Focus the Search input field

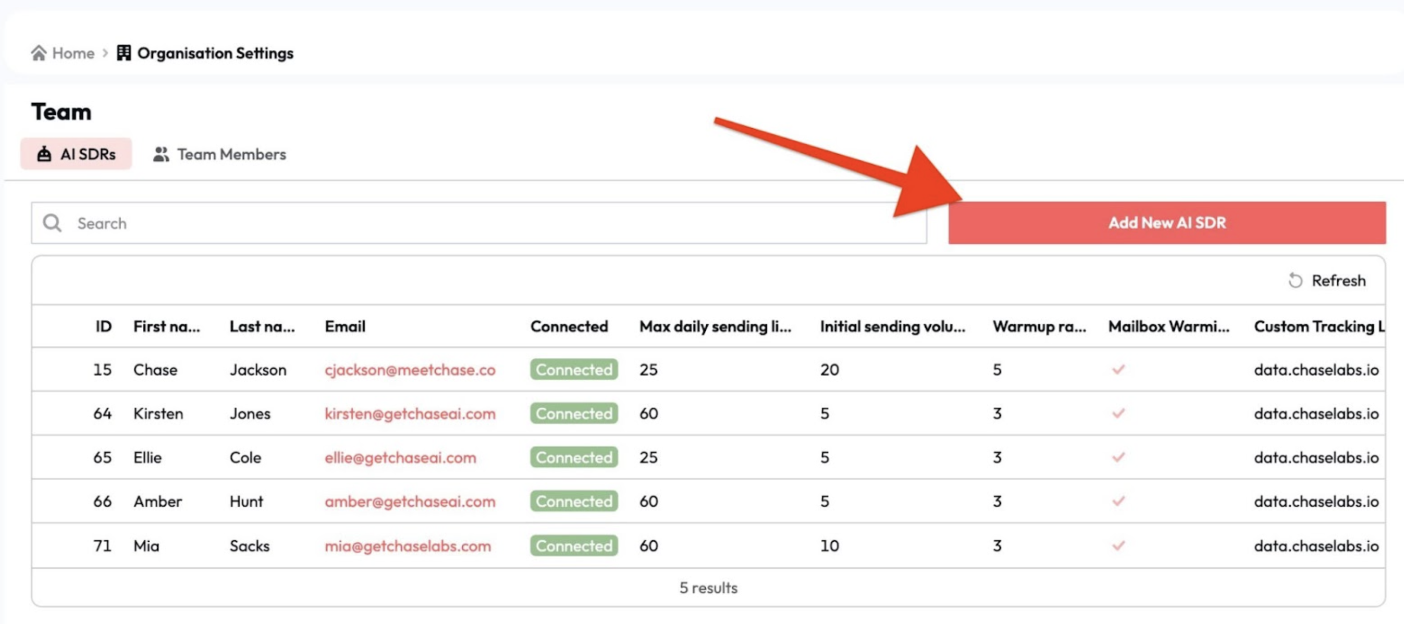[490, 223]
